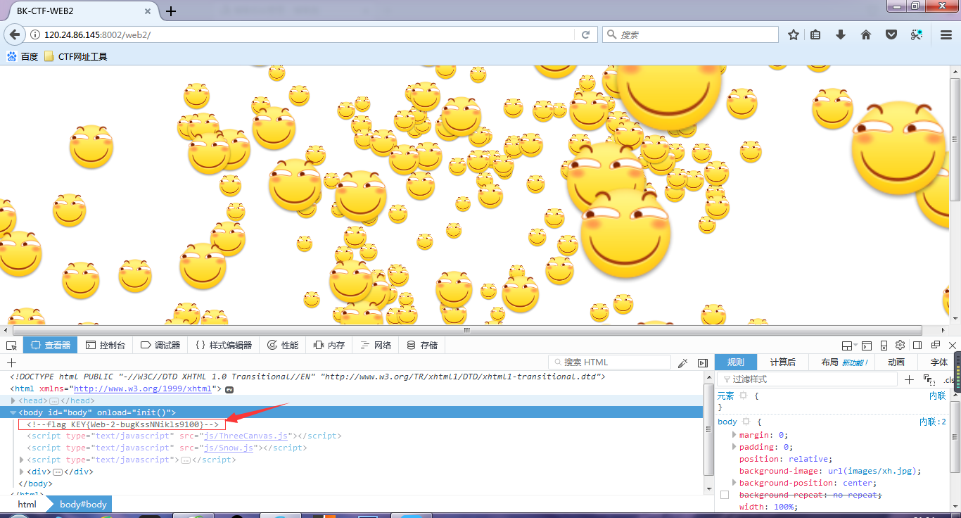Expand the inline script text/javascript node

[22, 460]
